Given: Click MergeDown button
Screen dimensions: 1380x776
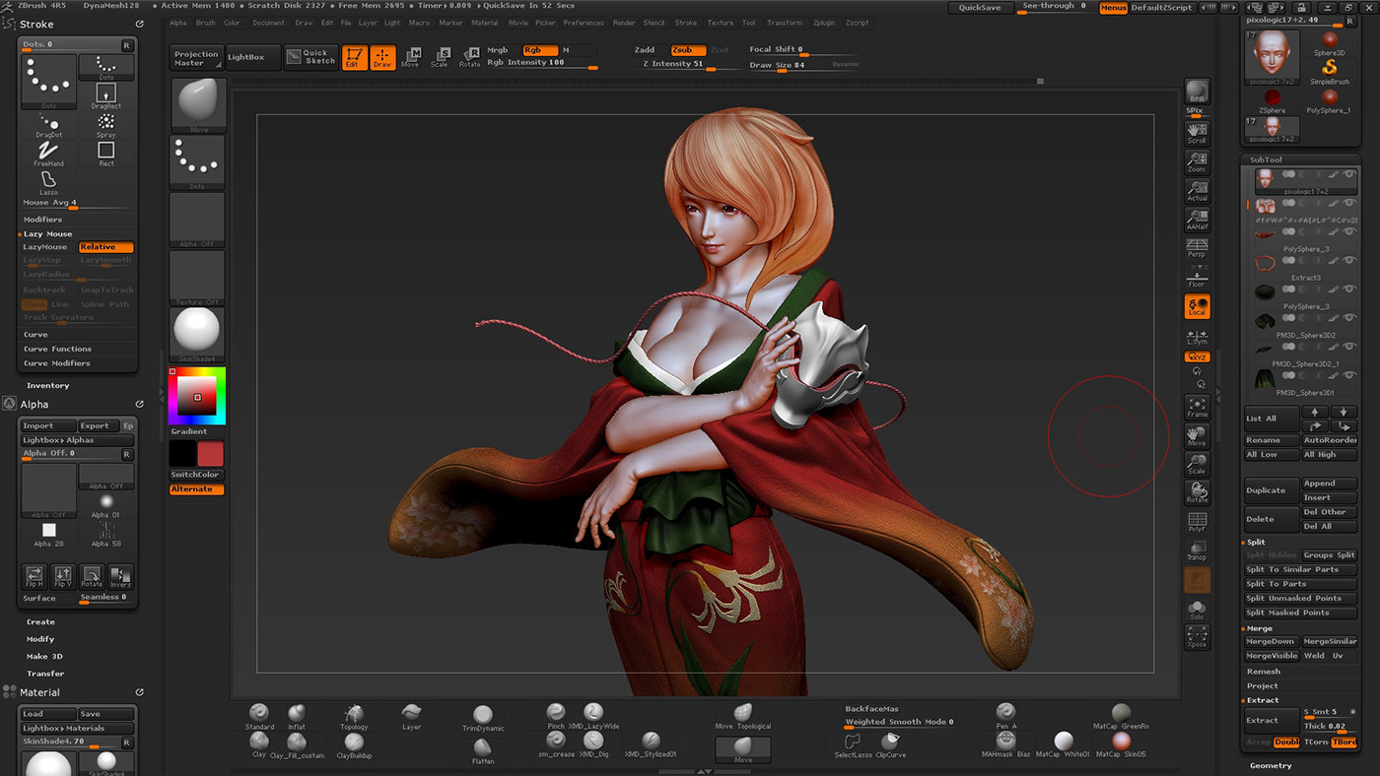Looking at the screenshot, I should pyautogui.click(x=1271, y=641).
